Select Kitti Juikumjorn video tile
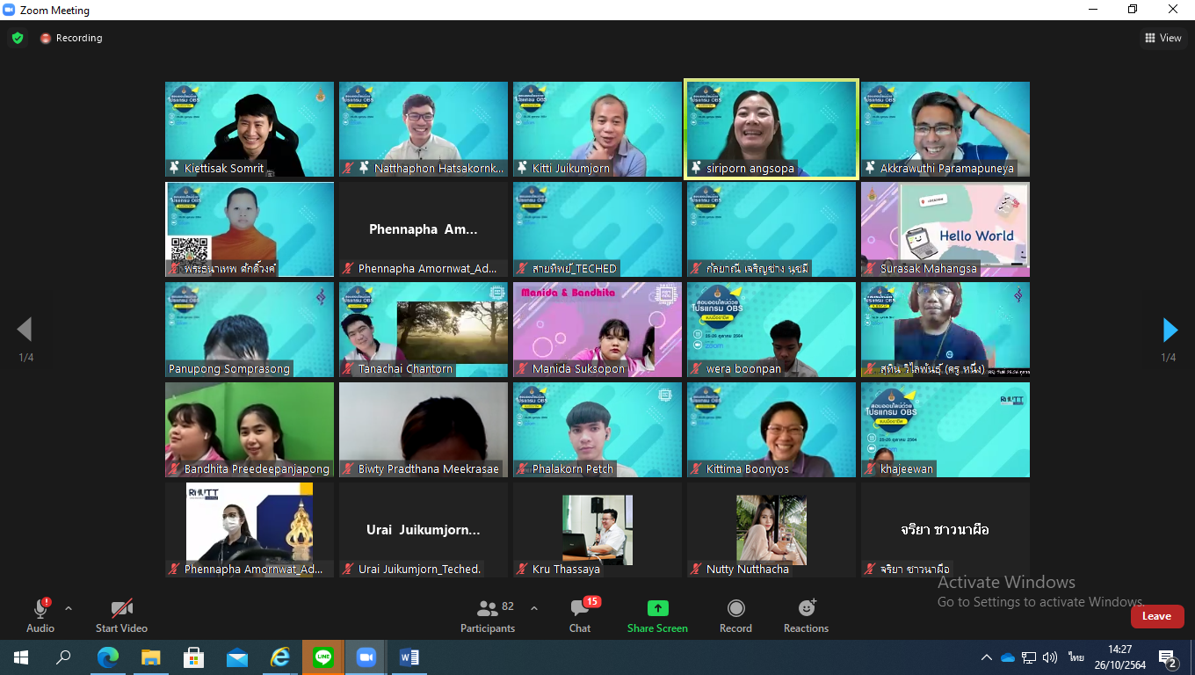This screenshot has height=675, width=1195. 597,129
